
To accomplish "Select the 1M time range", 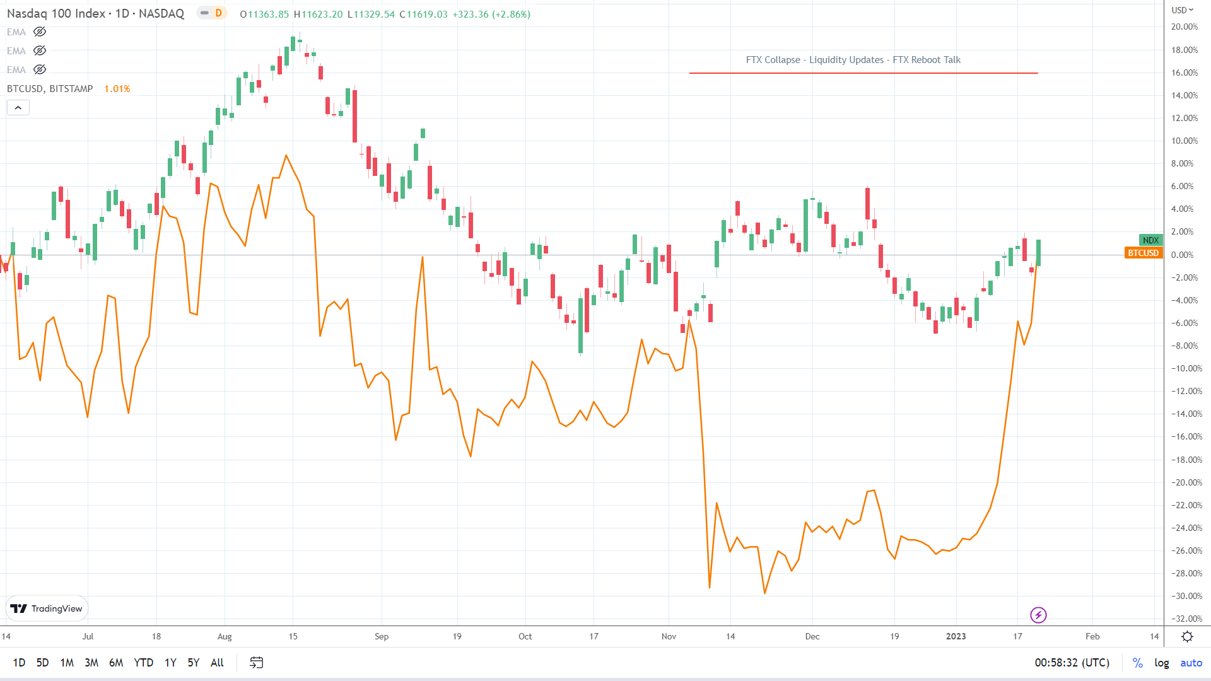I will click(x=67, y=663).
